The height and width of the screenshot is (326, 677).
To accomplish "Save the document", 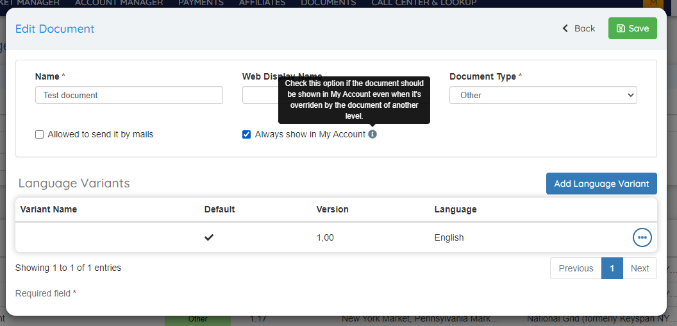I will pyautogui.click(x=633, y=28).
